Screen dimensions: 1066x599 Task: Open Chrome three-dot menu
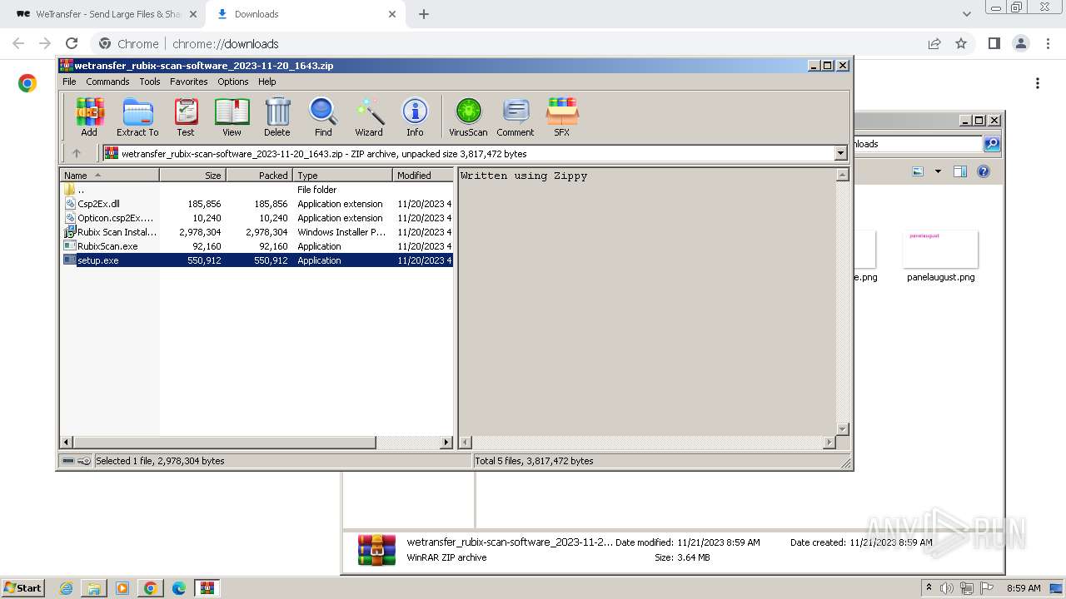tap(1048, 43)
